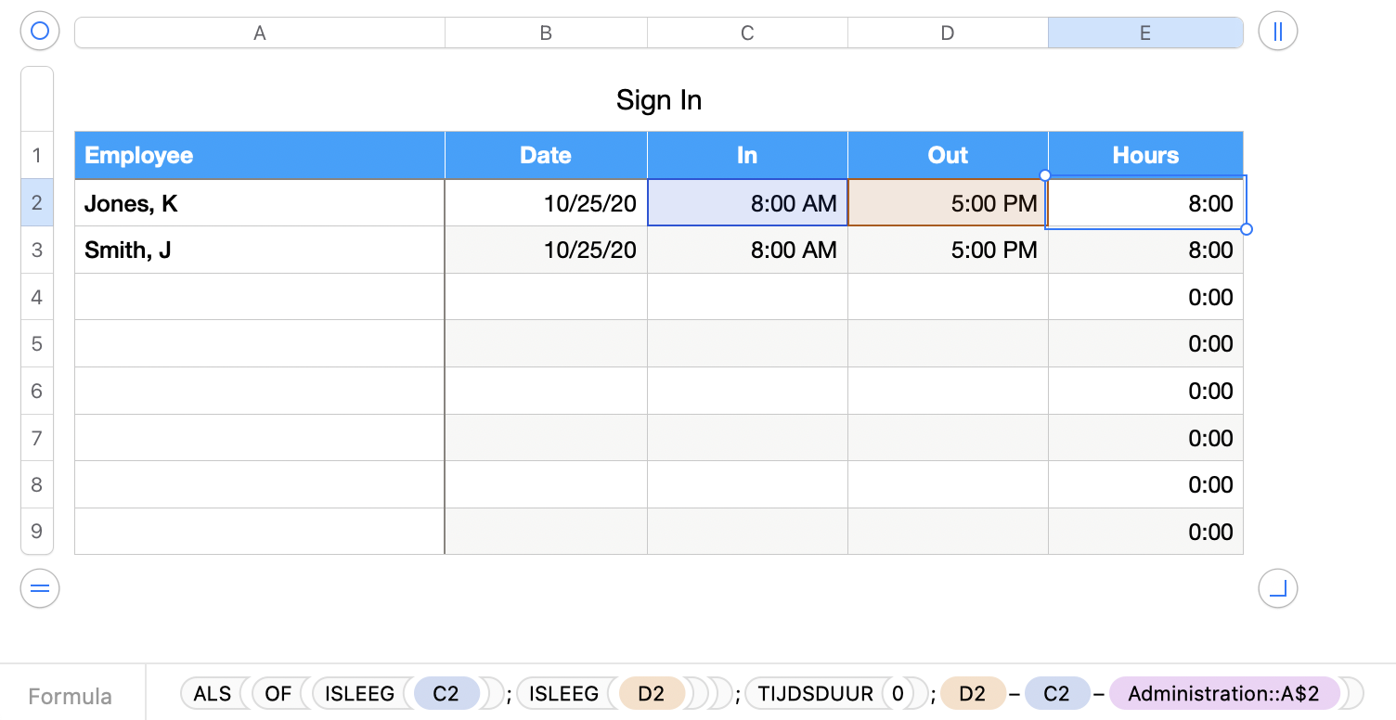This screenshot has height=720, width=1396.
Task: Click the table resize corner handle
Action: (x=1277, y=588)
